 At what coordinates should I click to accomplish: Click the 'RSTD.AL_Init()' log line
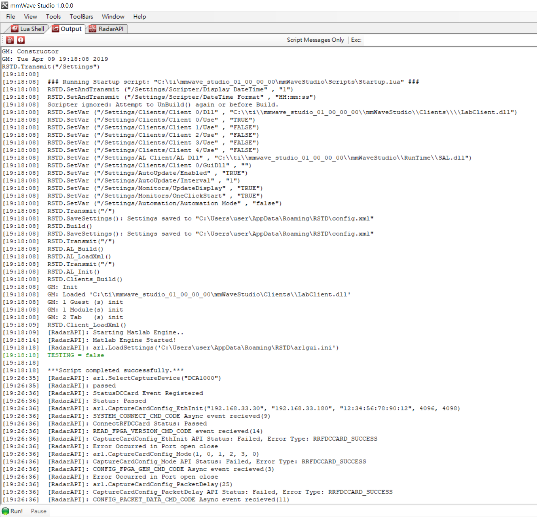[51, 271]
